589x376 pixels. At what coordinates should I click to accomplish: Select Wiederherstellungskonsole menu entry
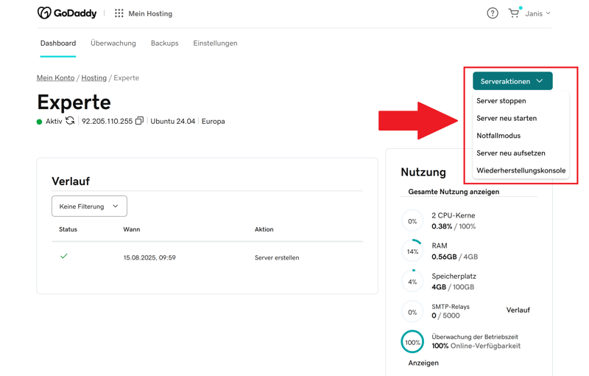(x=521, y=170)
